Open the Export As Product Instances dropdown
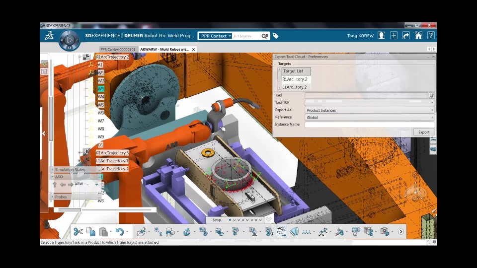The image size is (477, 268). 370,110
